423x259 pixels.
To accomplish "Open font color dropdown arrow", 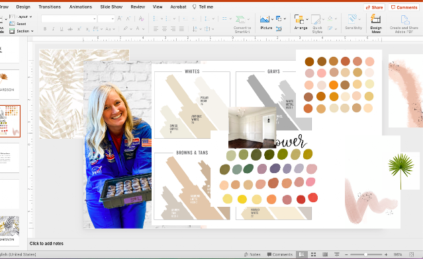I will click(143, 29).
